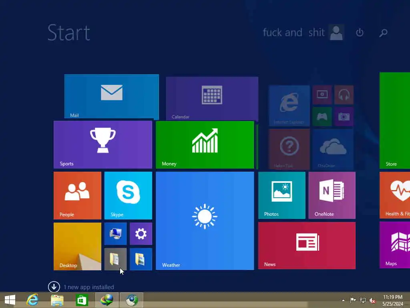Open the Help+Tips tile
Image resolution: width=410 pixels, height=308 pixels.
pos(289,149)
